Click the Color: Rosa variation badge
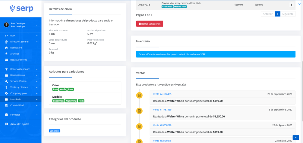 tap(167, 7)
